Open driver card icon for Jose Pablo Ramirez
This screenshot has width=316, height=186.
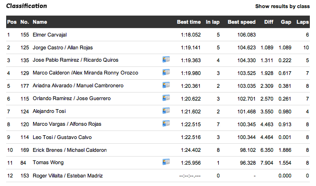point(166,59)
